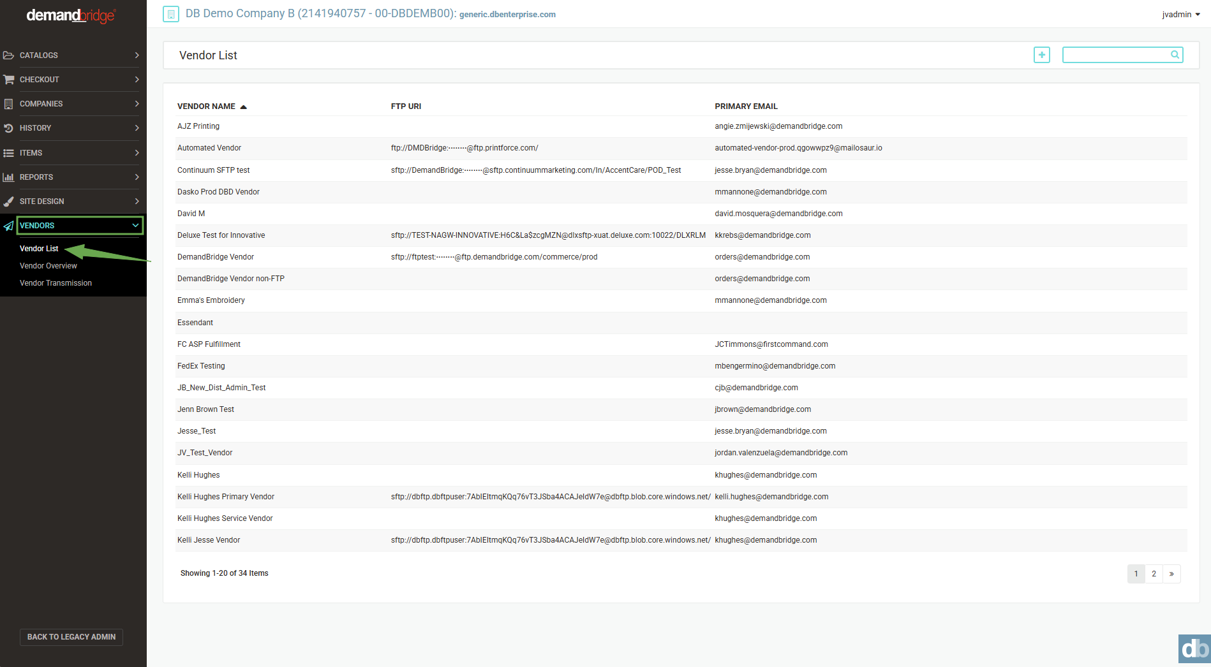Expand the Checkout menu chevron
This screenshot has width=1211, height=667.
tap(137, 80)
